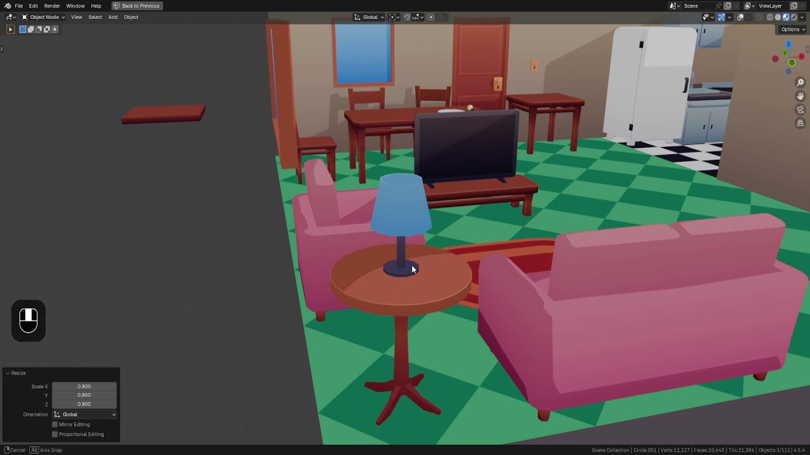Choose the intersect-selection mode icon
Image resolution: width=810 pixels, height=455 pixels.
[x=54, y=29]
